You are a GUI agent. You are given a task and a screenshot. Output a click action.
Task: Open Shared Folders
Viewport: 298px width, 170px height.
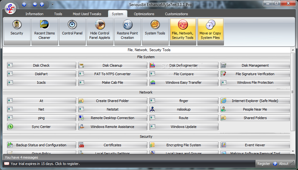tap(255, 118)
